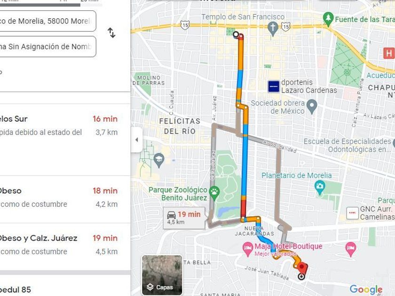Click the graduation cap school marker
This screenshot has height=296, width=395.
click(159, 160)
